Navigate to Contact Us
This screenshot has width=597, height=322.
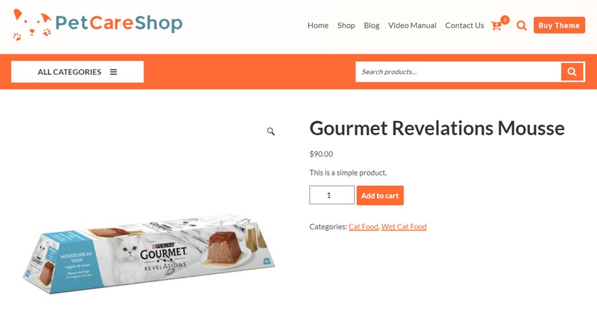click(x=464, y=26)
